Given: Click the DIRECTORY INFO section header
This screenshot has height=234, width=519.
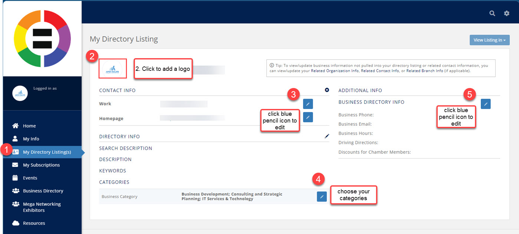Looking at the screenshot, I should [x=119, y=137].
